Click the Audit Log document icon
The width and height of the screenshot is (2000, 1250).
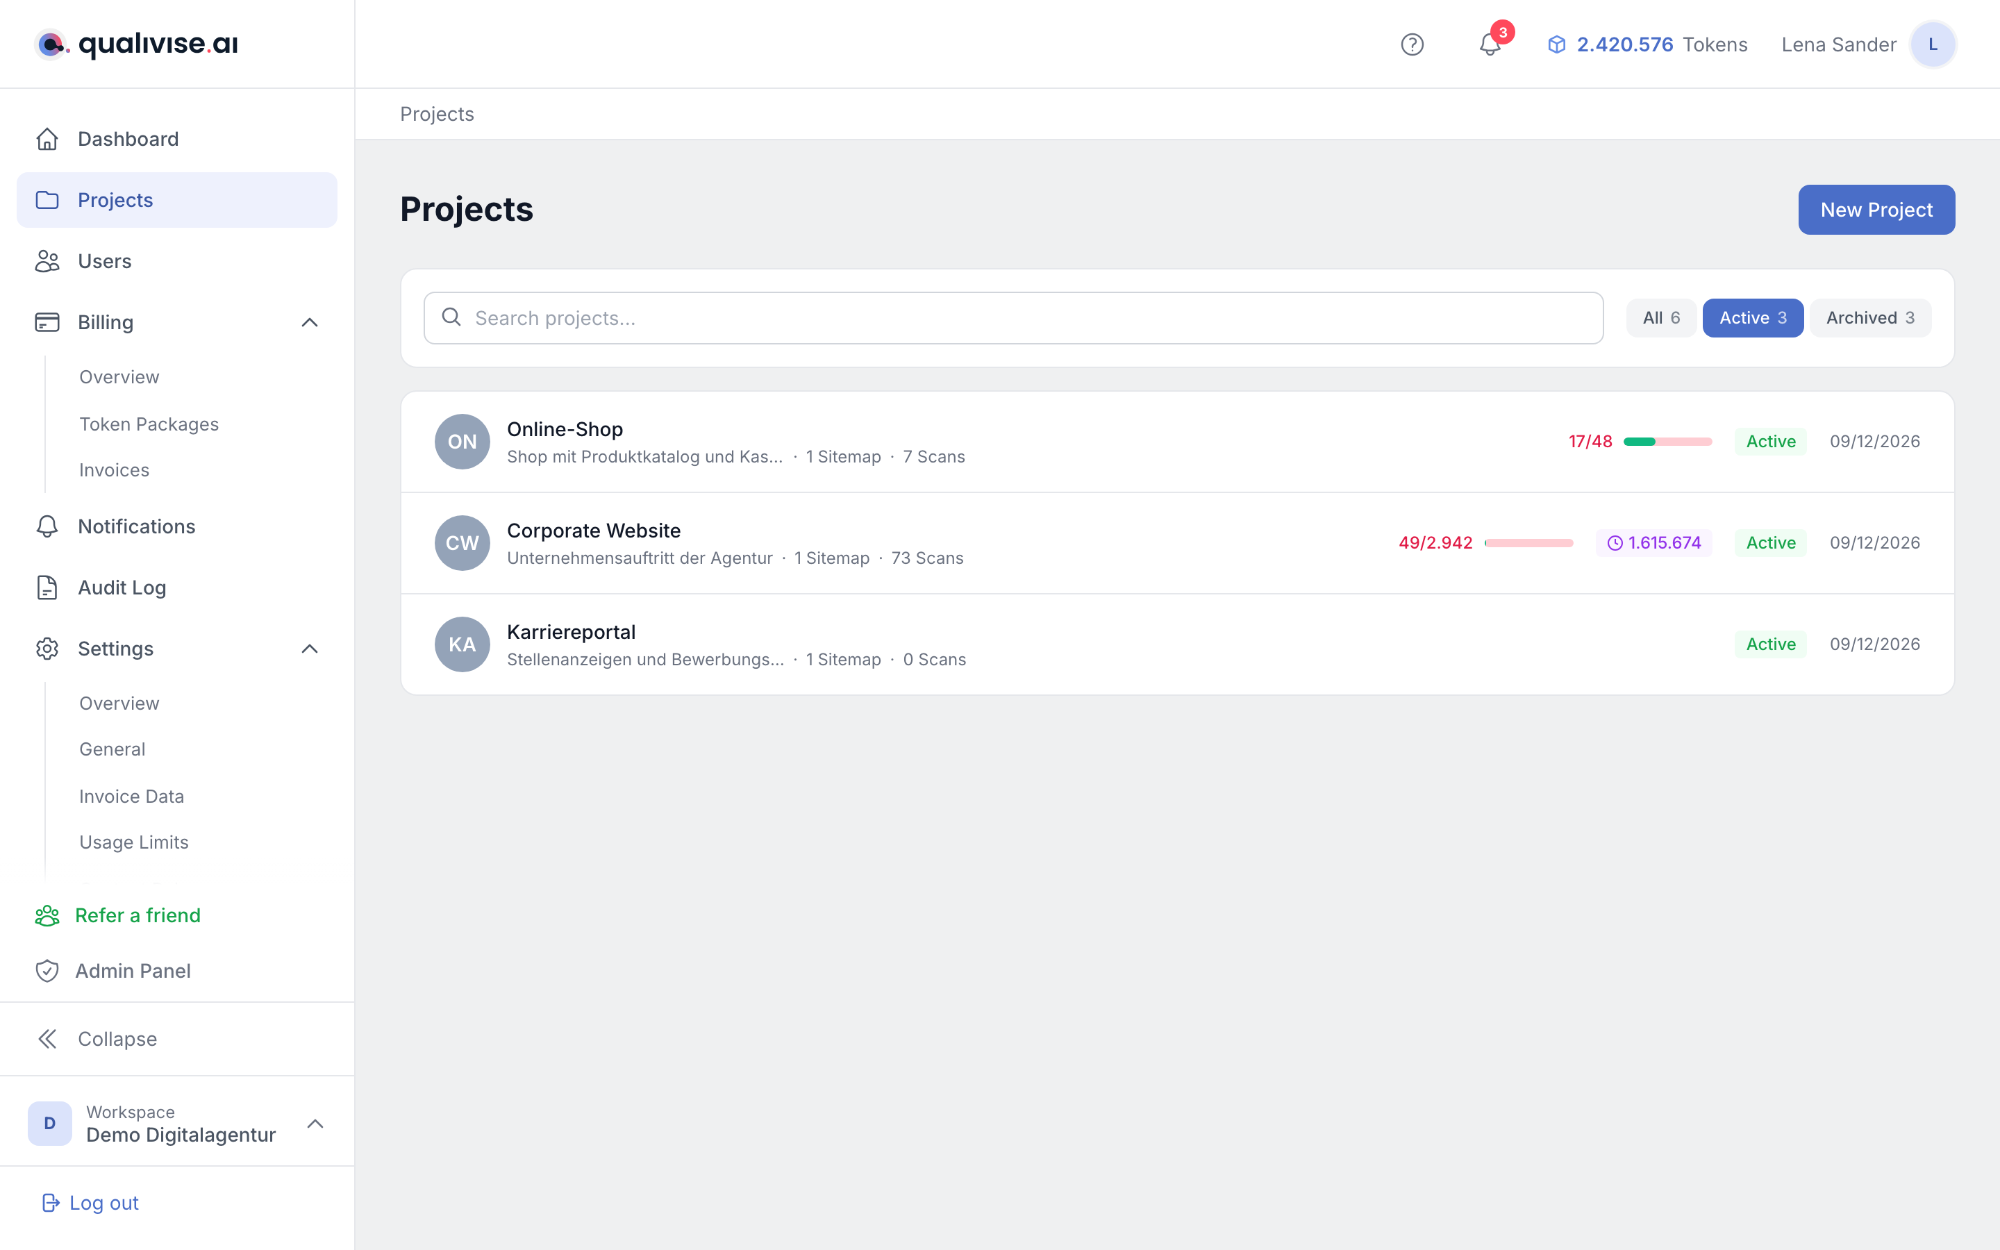point(47,587)
